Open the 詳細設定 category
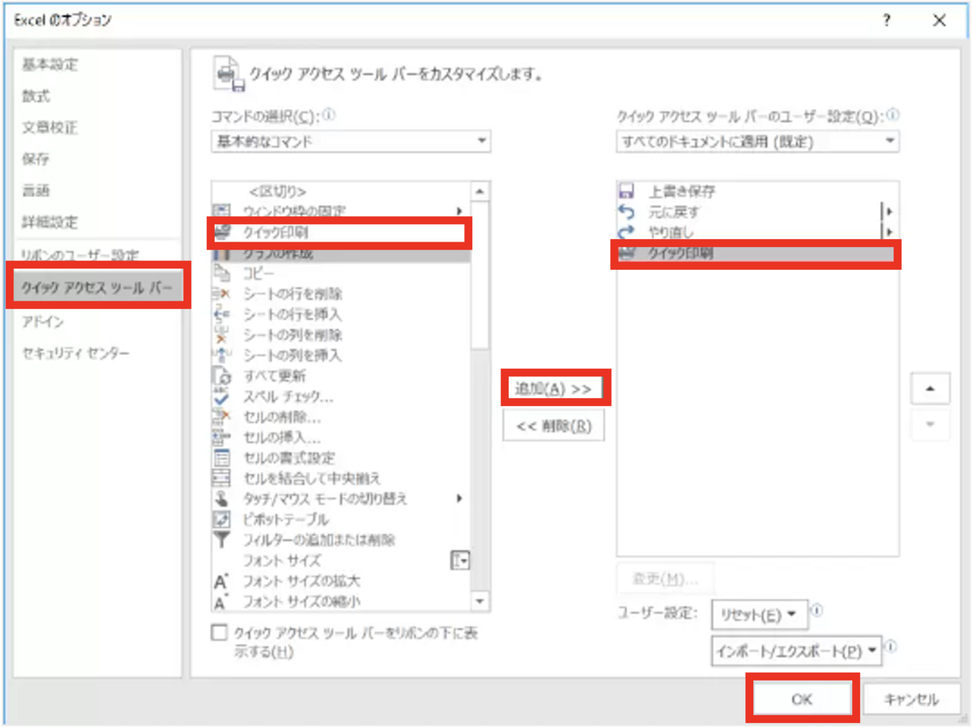Screen dimensions: 972x727 (50, 222)
